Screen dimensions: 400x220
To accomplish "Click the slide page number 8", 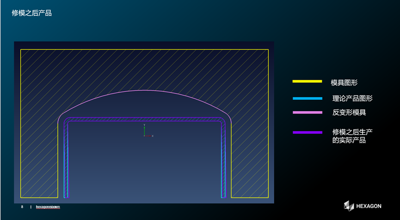I will 22,207.
